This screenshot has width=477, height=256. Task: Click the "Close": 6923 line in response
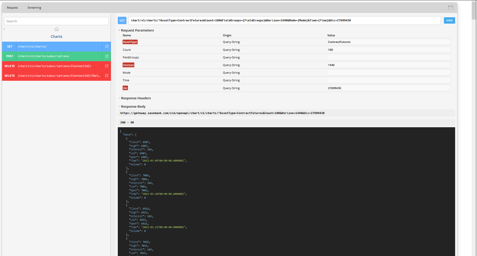(x=139, y=209)
